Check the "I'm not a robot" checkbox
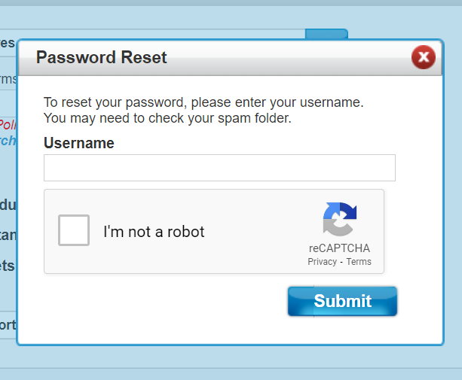Viewport: 462px width, 380px height. [x=74, y=230]
